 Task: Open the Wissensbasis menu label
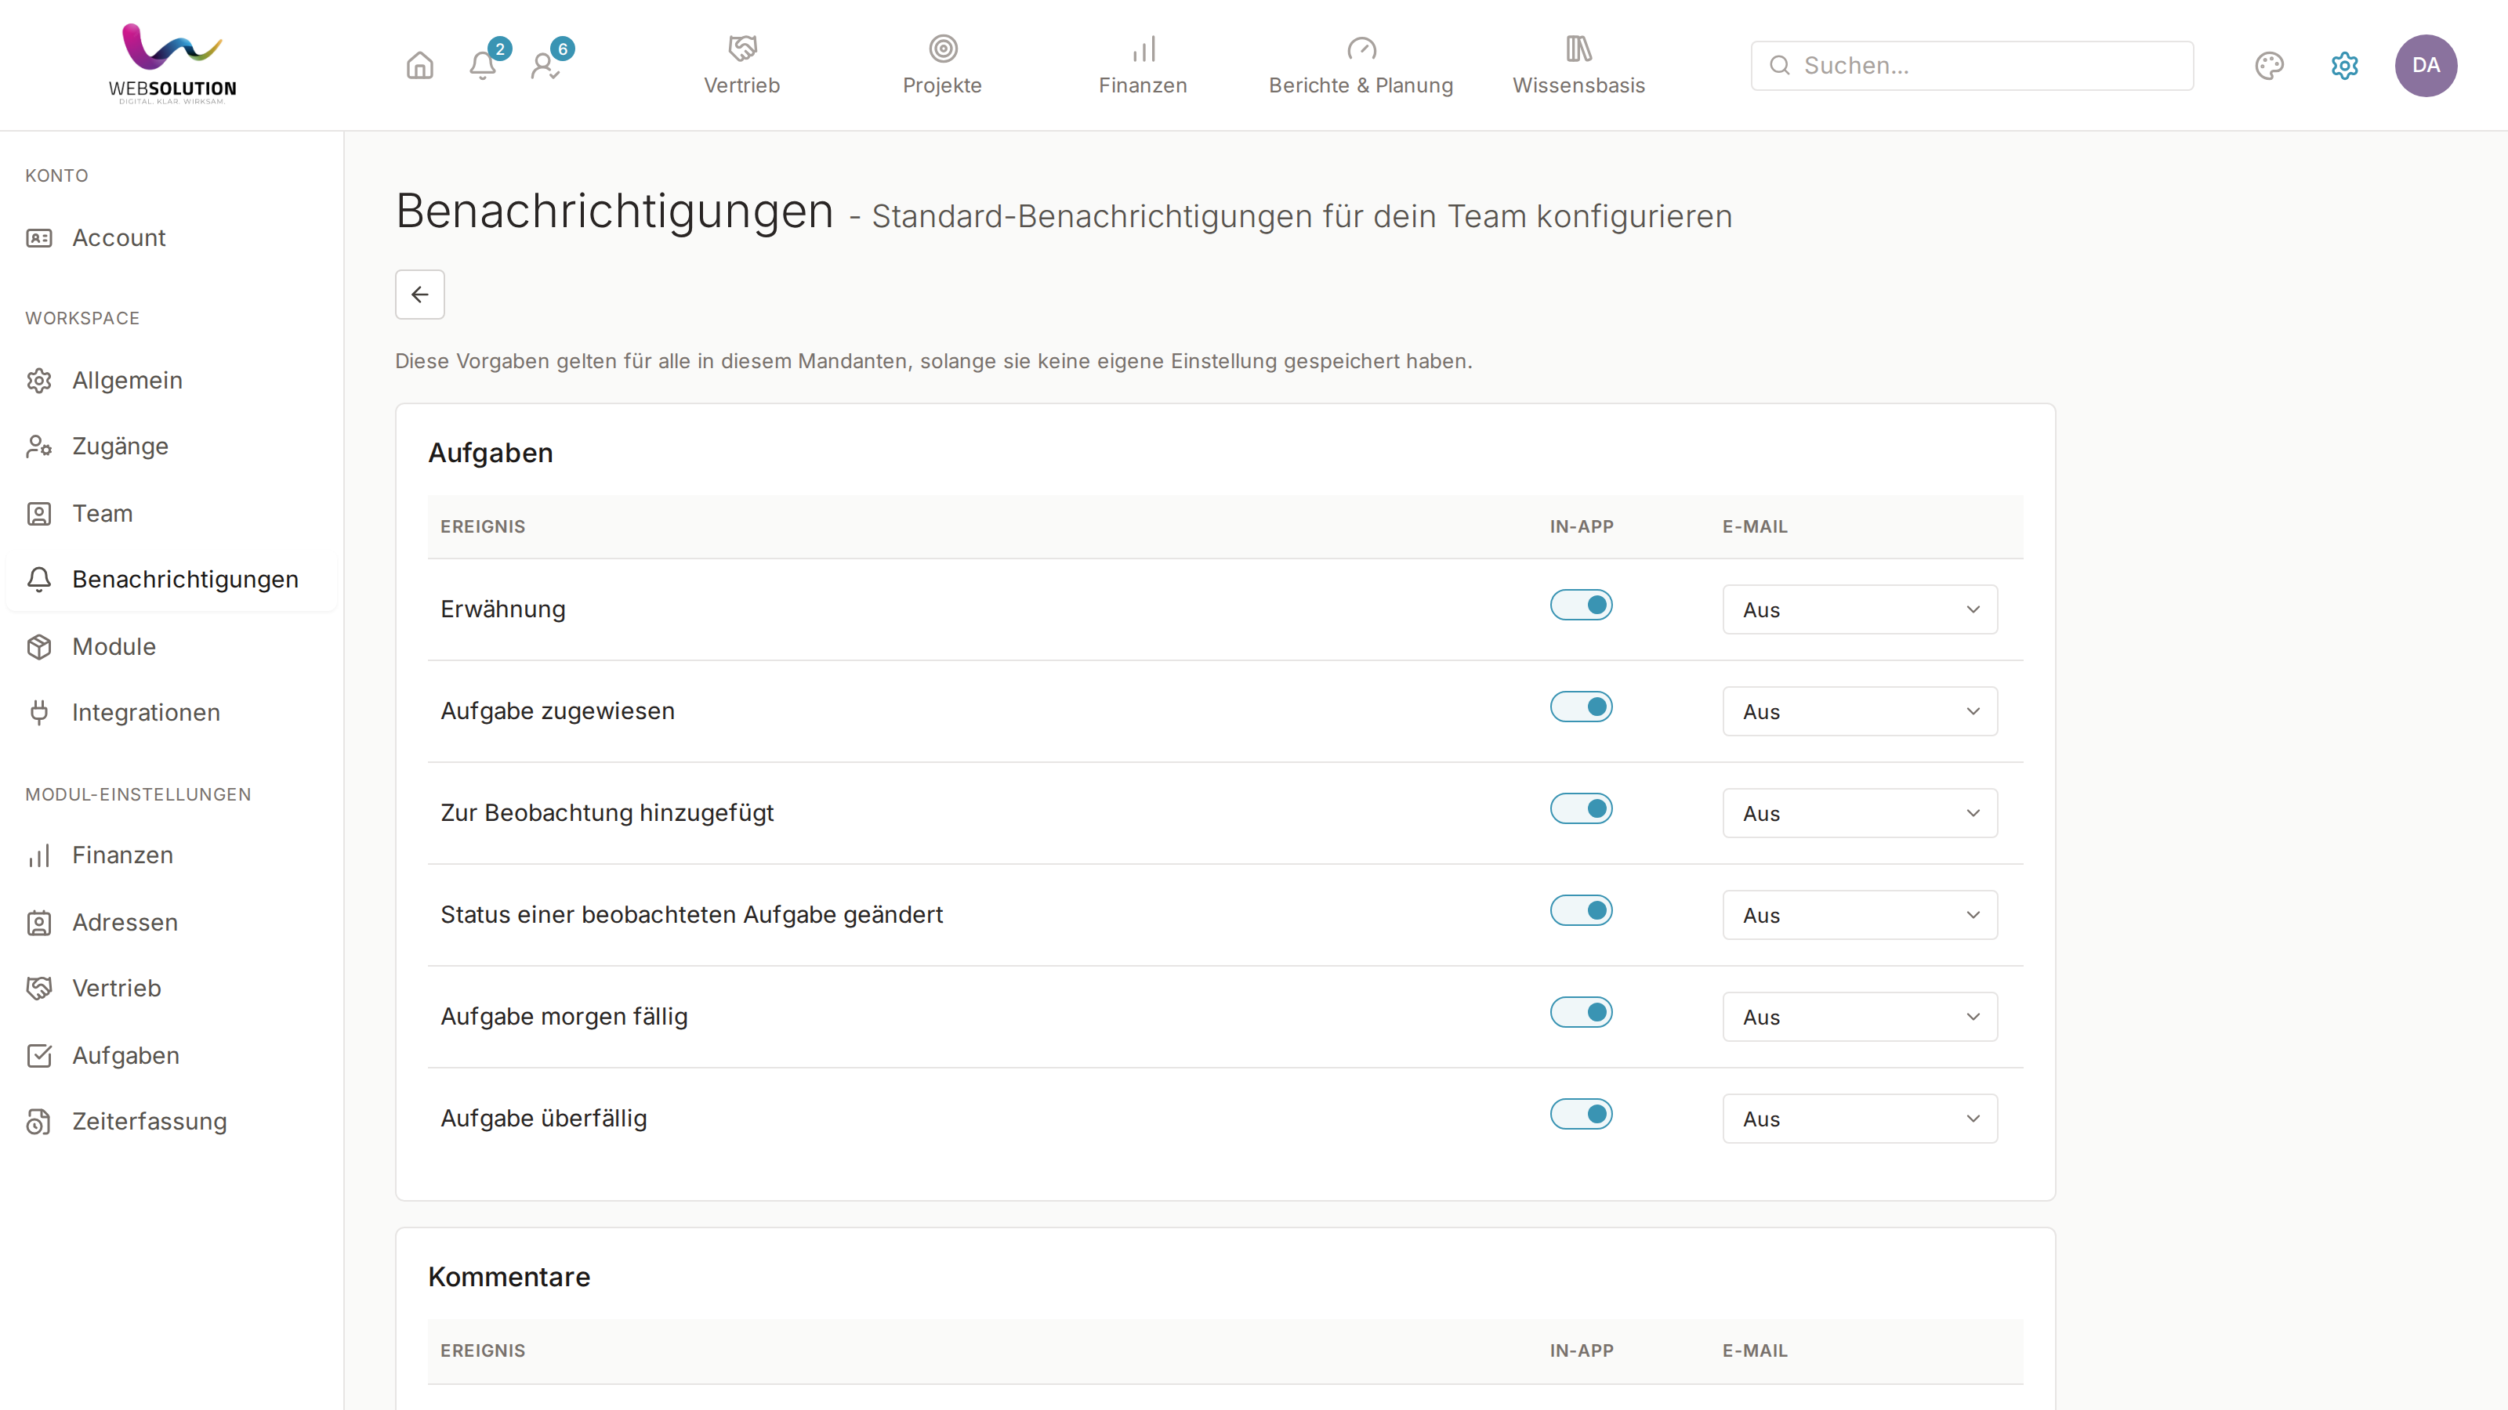[1578, 85]
